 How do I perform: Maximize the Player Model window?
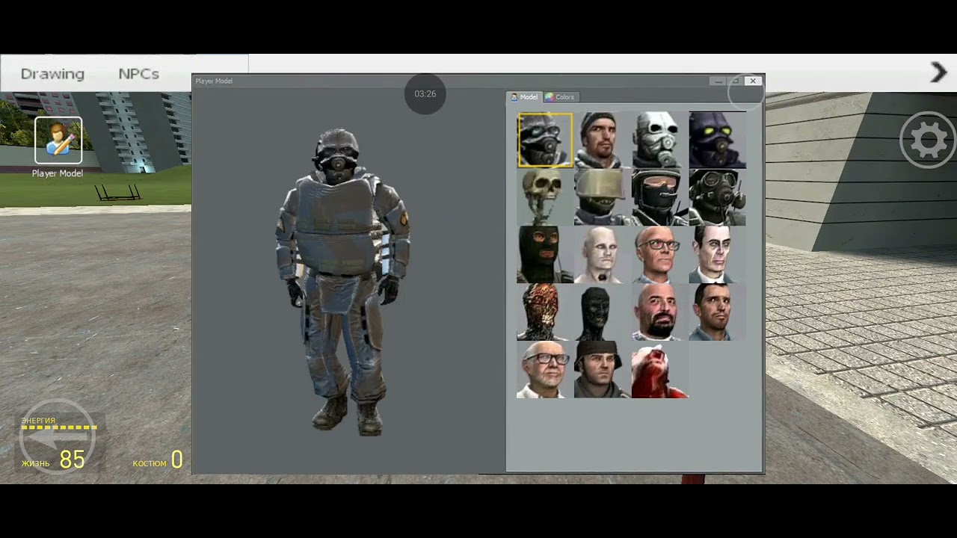click(736, 81)
